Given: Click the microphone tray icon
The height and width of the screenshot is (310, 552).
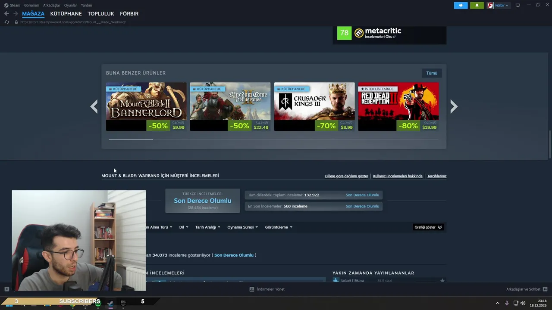Looking at the screenshot, I should click(x=507, y=303).
